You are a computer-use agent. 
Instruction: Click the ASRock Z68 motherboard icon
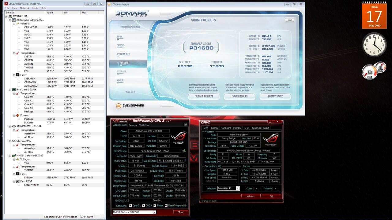click(14, 20)
